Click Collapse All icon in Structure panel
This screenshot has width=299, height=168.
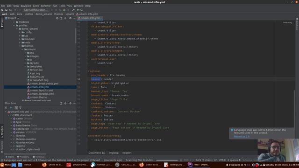coord(65,103)
